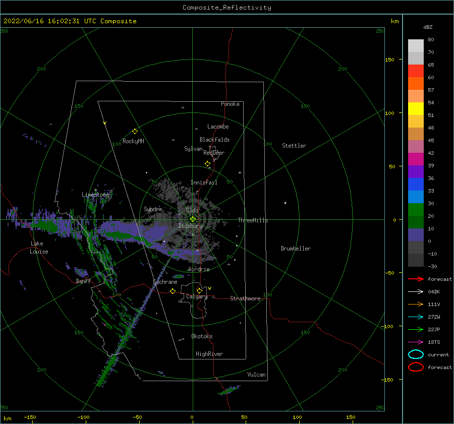Viewport: 454px width, 424px height.
Task: Click the yellow V marker northeast of Calgary
Action: tap(210, 288)
